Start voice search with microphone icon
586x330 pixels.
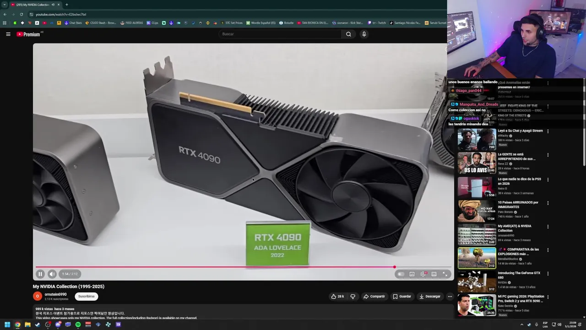pyautogui.click(x=364, y=34)
